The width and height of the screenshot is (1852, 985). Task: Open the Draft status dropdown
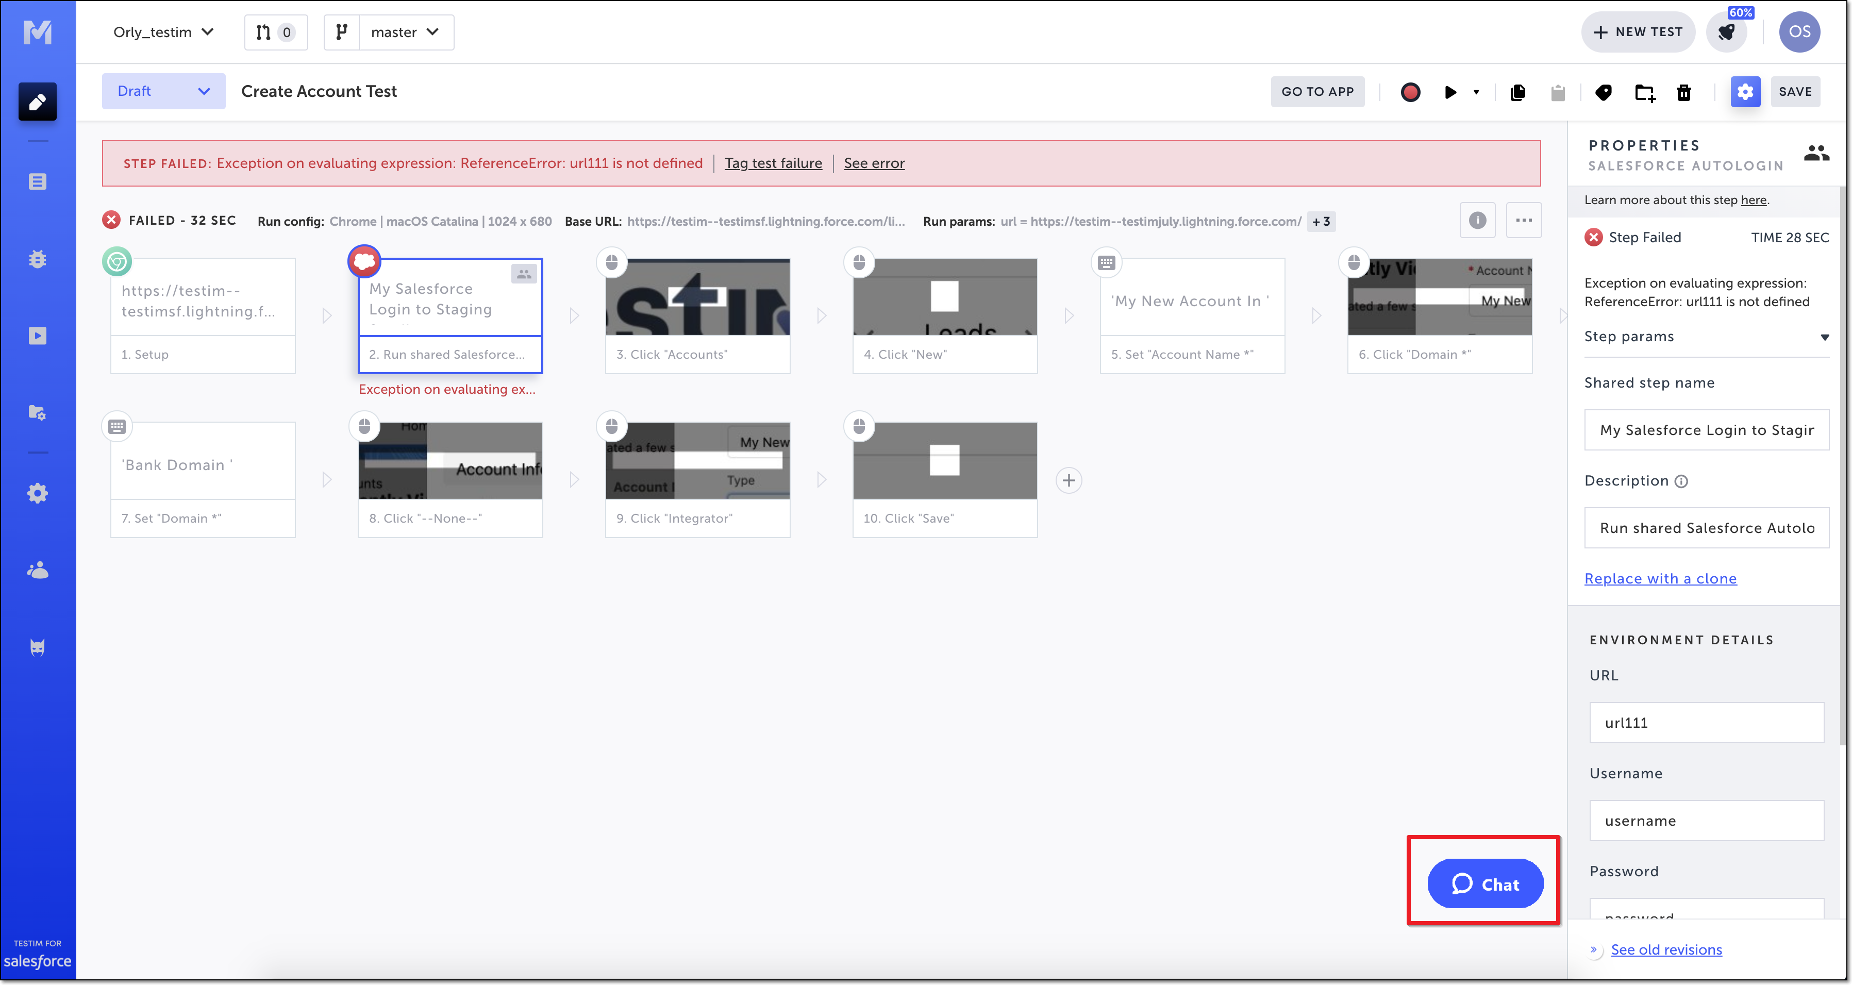click(x=163, y=91)
